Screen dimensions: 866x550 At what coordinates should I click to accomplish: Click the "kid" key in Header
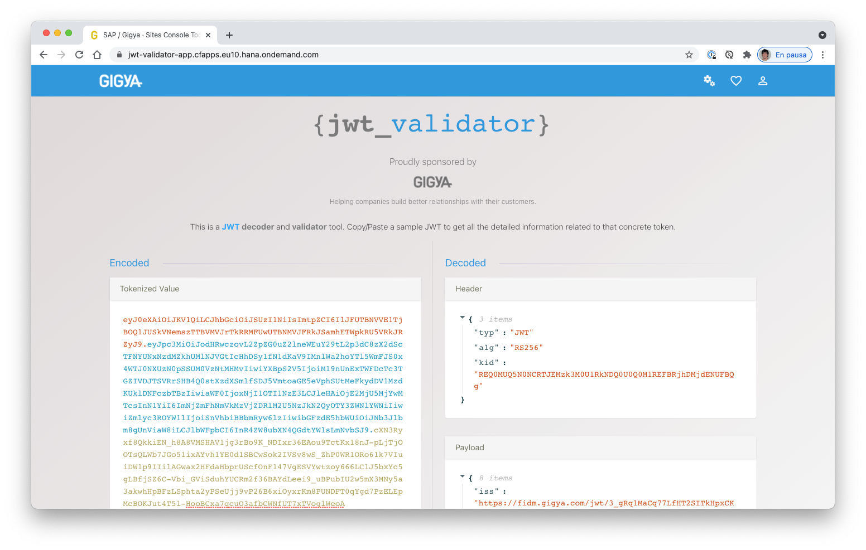486,363
